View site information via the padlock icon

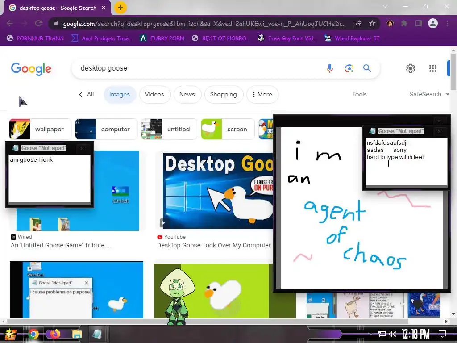point(56,23)
